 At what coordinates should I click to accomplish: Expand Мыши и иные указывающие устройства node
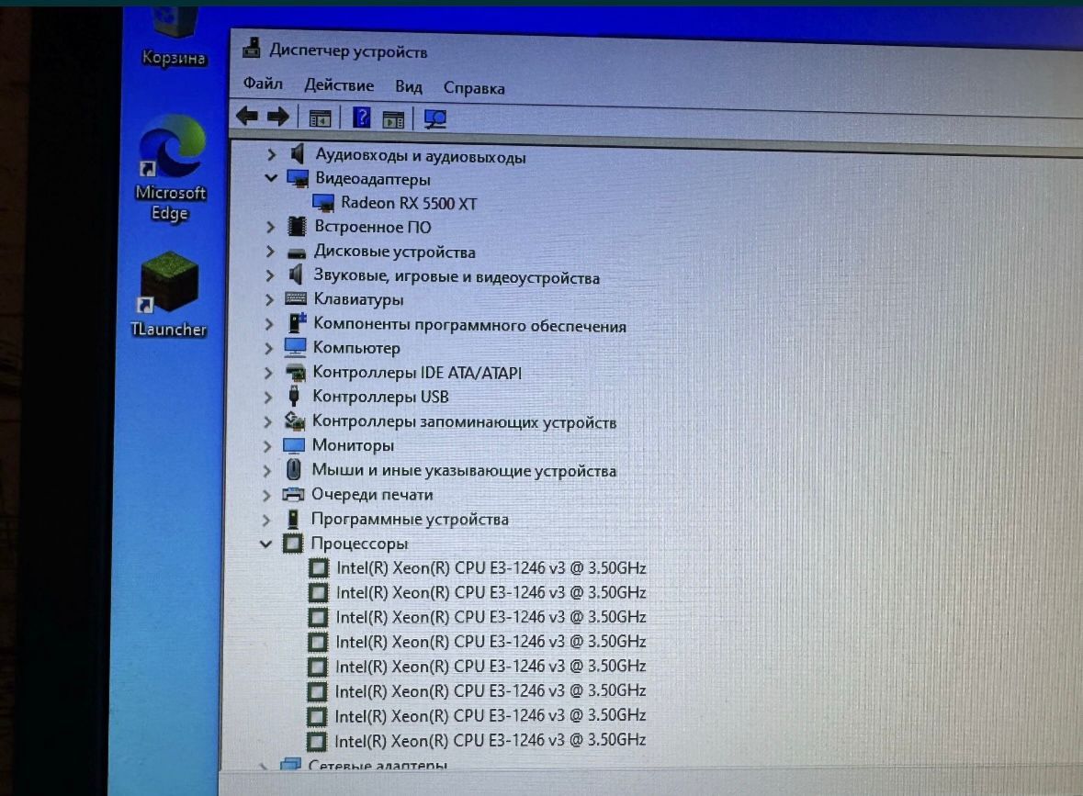click(266, 471)
